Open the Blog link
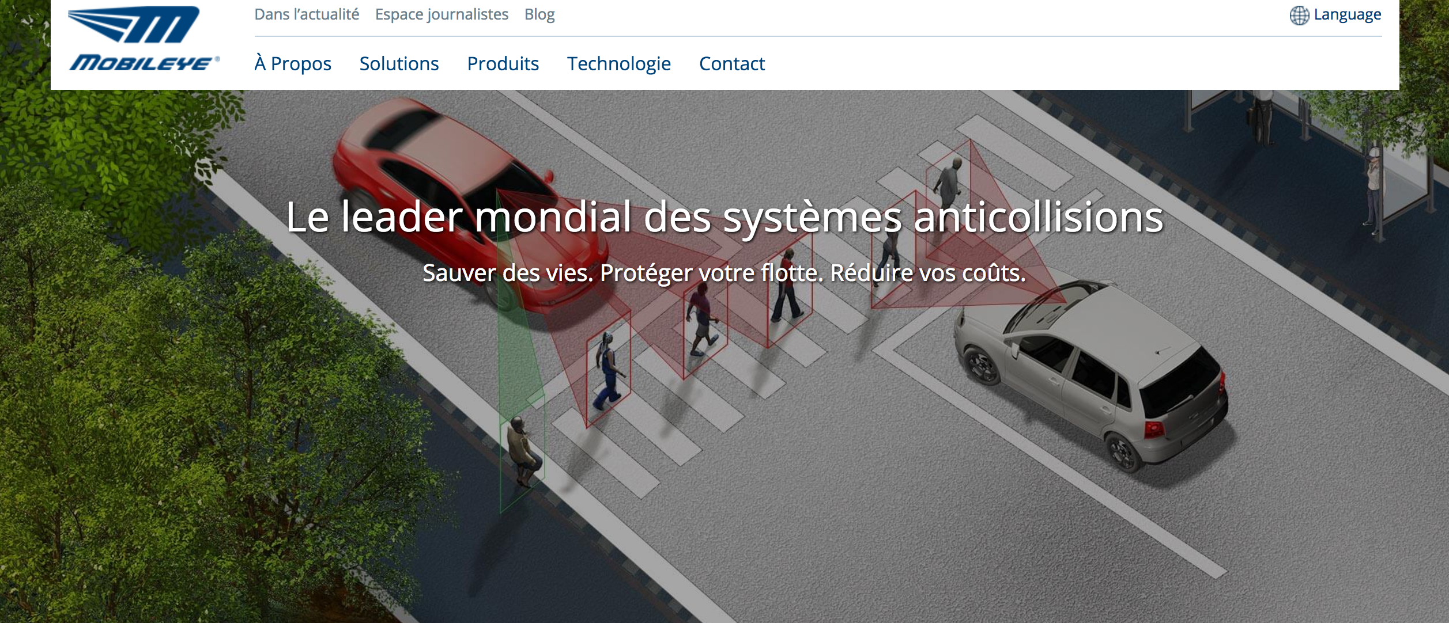Image resolution: width=1449 pixels, height=623 pixels. [539, 14]
